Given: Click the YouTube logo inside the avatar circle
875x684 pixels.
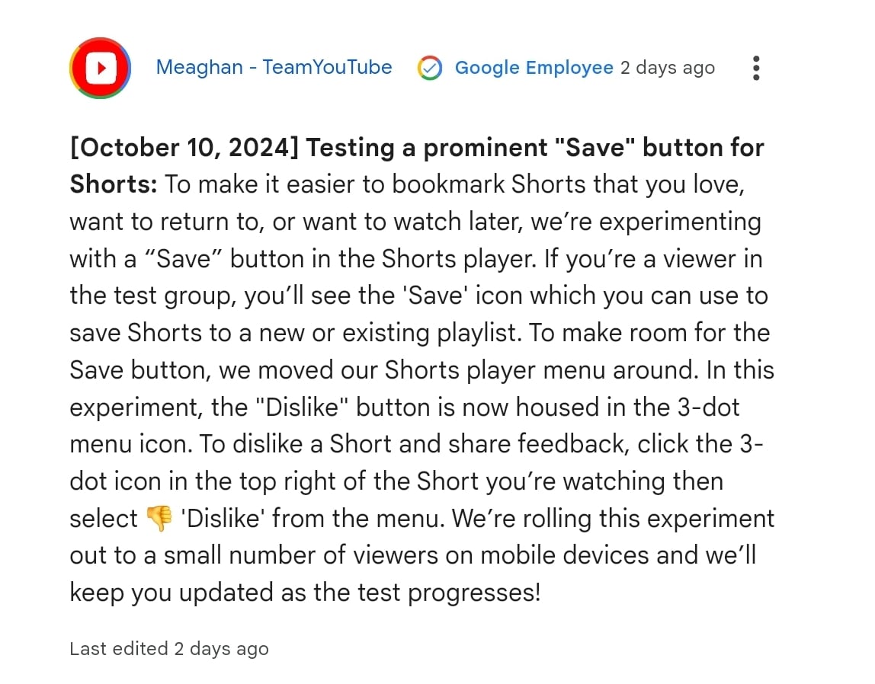Looking at the screenshot, I should tap(100, 68).
